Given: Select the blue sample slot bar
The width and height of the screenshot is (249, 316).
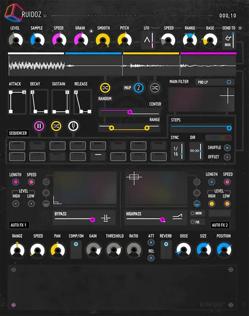Looking at the screenshot, I should 93,53.
